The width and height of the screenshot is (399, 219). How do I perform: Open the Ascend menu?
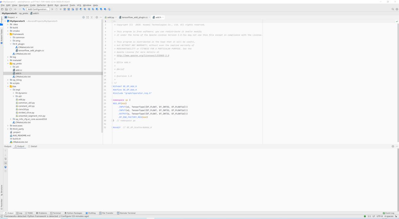[x=64, y=5]
